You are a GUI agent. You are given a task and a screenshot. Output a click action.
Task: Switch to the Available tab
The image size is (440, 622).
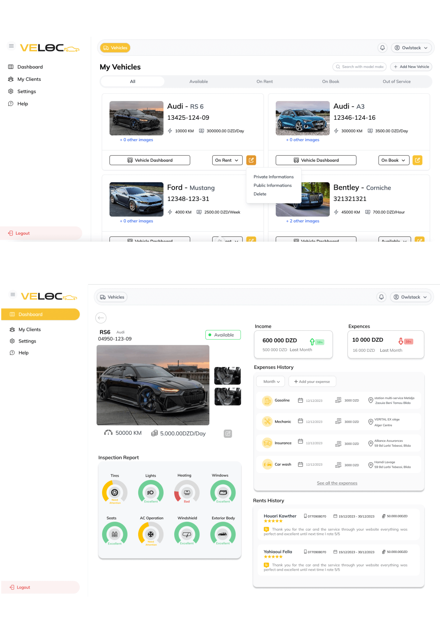(x=199, y=81)
